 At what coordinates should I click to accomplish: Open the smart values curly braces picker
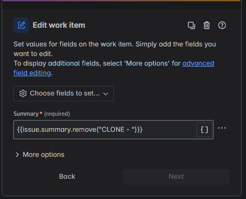(x=204, y=130)
